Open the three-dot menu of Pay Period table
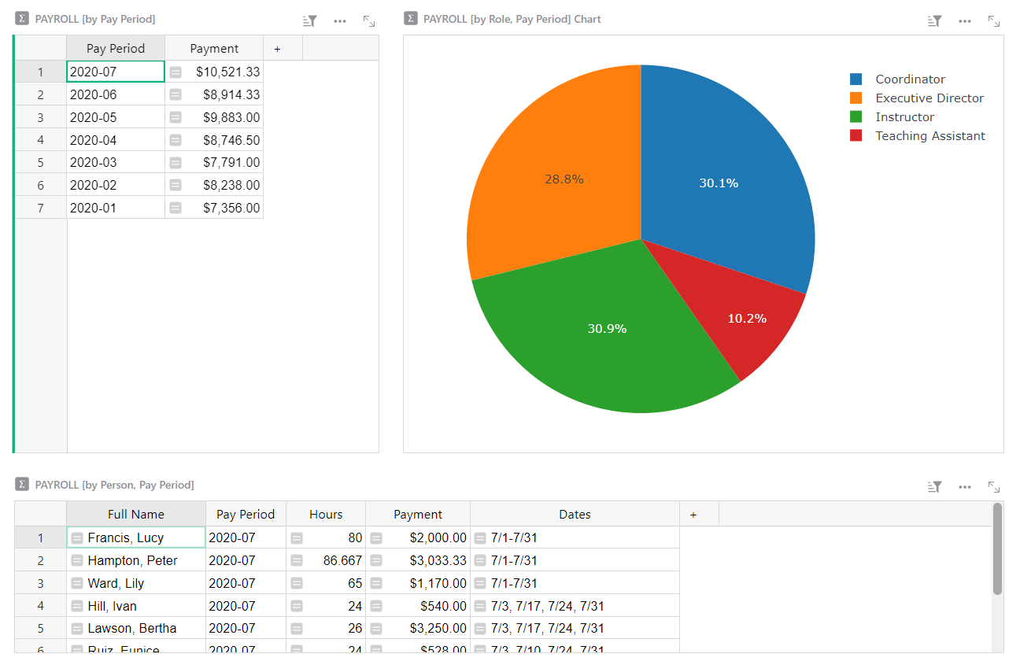The width and height of the screenshot is (1020, 661). pyautogui.click(x=340, y=21)
